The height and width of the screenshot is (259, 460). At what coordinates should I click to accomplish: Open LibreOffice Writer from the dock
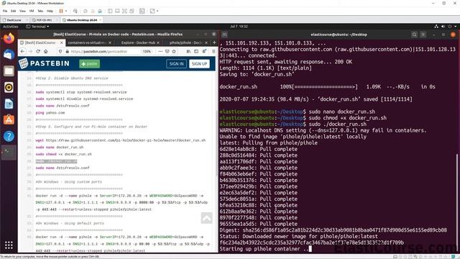pos(9,104)
